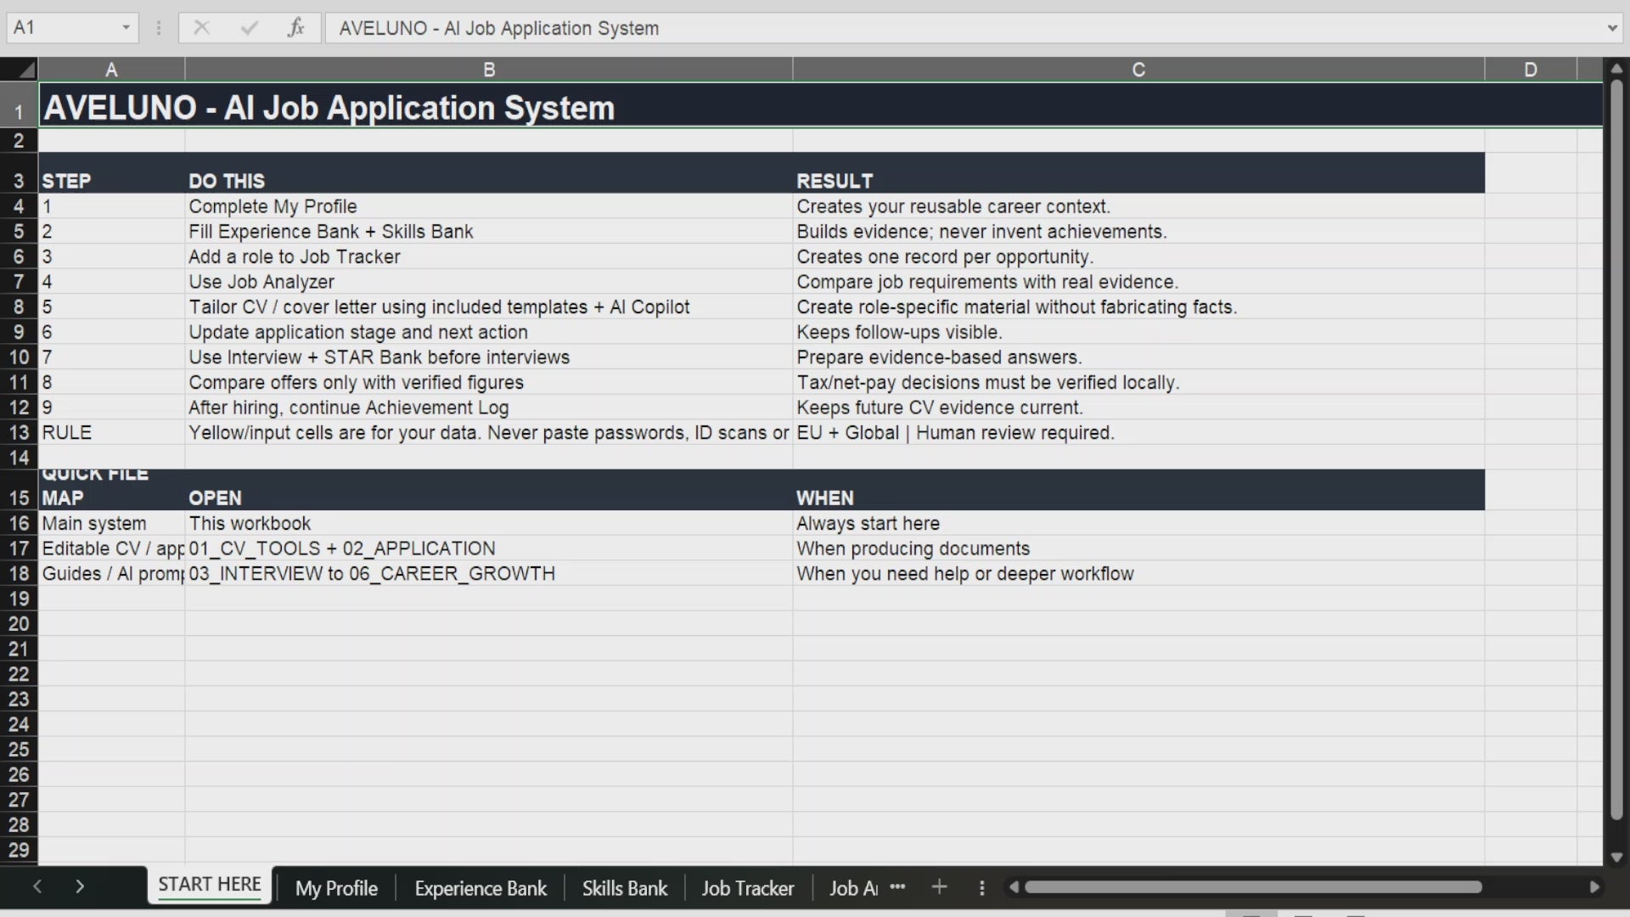This screenshot has width=1630, height=917.
Task: Select cell 'Use Job Analyzer'
Action: pyautogui.click(x=489, y=281)
